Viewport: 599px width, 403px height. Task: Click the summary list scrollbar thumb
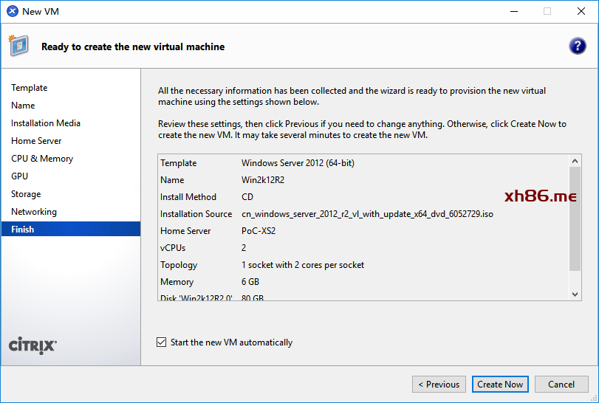575,218
